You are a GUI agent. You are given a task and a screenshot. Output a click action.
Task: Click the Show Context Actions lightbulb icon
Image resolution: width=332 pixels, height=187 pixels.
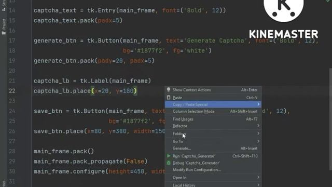click(x=169, y=89)
